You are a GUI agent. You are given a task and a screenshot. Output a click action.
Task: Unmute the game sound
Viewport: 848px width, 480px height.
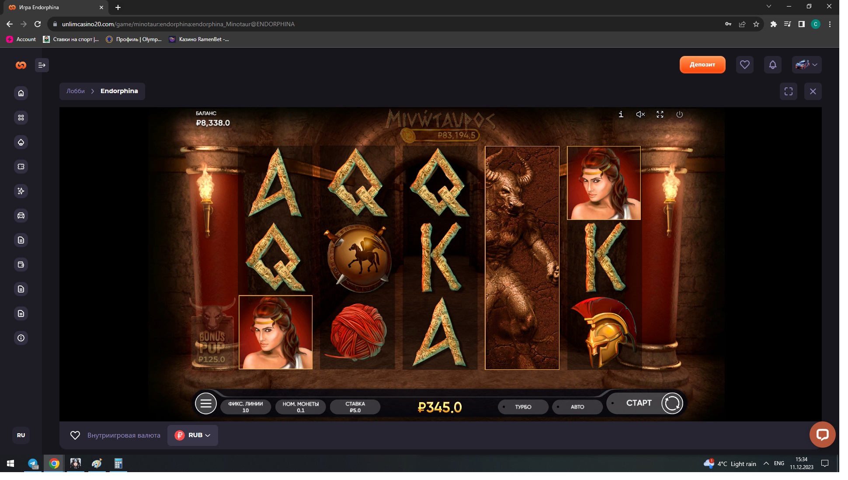click(640, 115)
